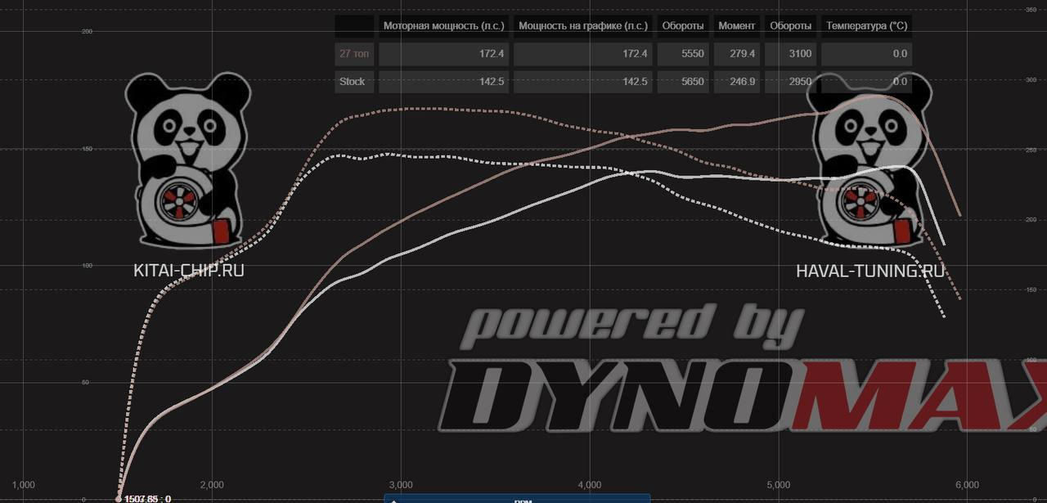Open the HAVAL-TUNING.RU link
Viewport: 1047px width, 503px height.
tap(870, 271)
